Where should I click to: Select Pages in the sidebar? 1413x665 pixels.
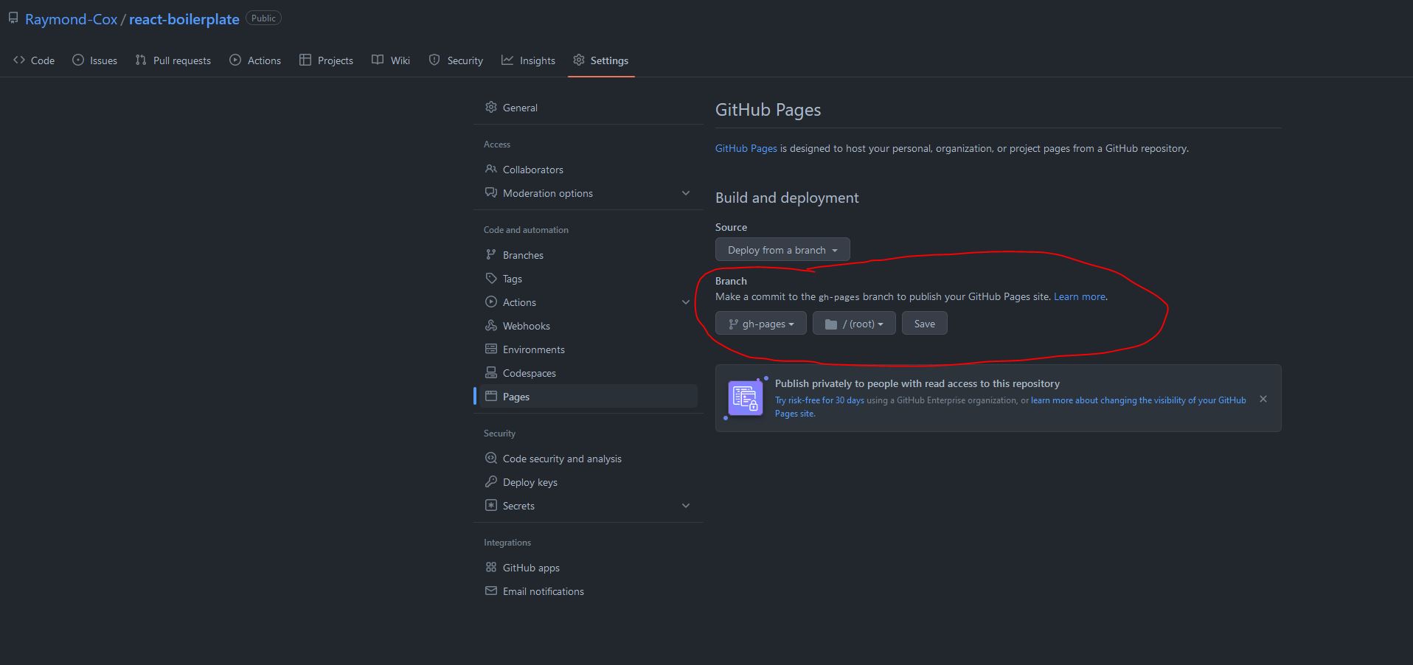click(x=589, y=397)
